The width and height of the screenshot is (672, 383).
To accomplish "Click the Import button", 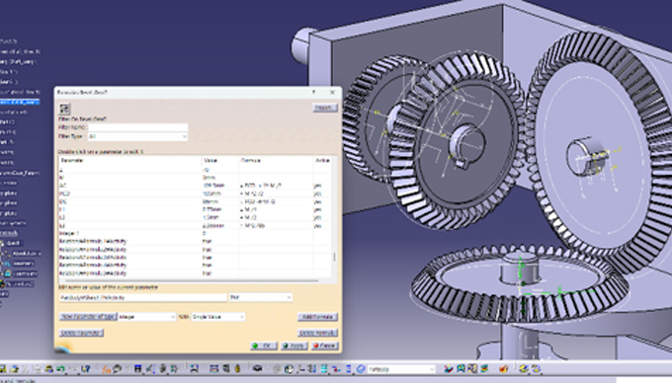I will point(324,108).
